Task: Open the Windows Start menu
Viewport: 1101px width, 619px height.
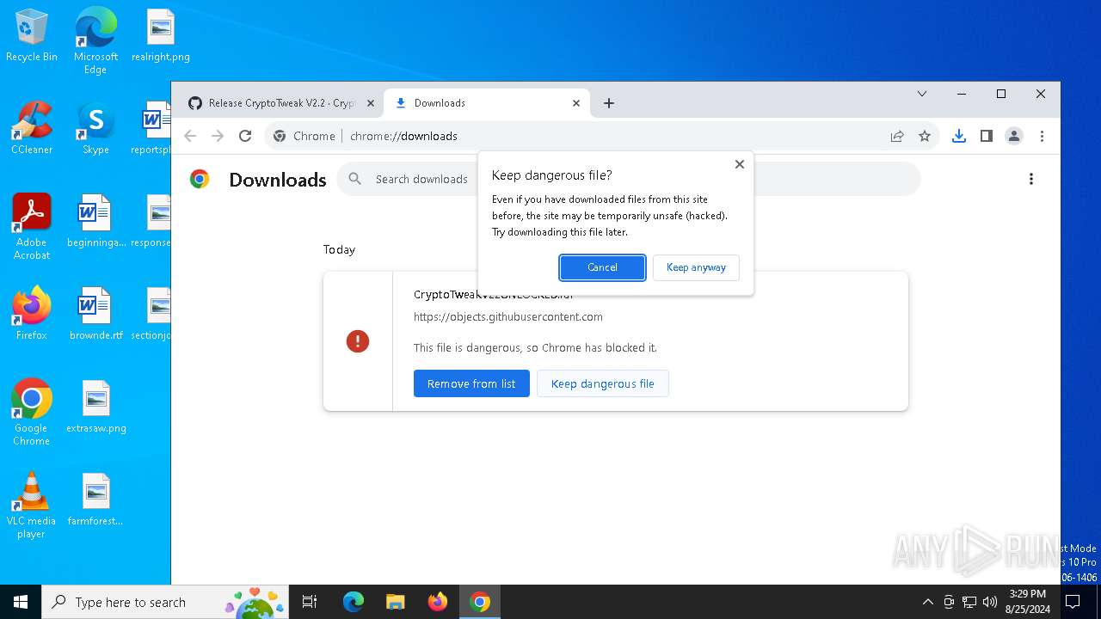Action: point(21,602)
